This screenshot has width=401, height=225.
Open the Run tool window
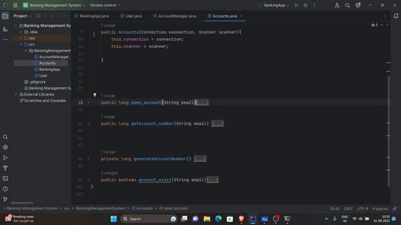(5, 157)
